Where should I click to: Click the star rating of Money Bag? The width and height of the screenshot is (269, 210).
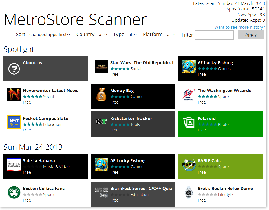[x=120, y=97]
